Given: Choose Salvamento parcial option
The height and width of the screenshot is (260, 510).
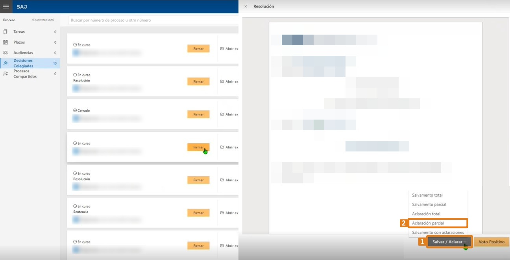Looking at the screenshot, I should click(x=429, y=205).
